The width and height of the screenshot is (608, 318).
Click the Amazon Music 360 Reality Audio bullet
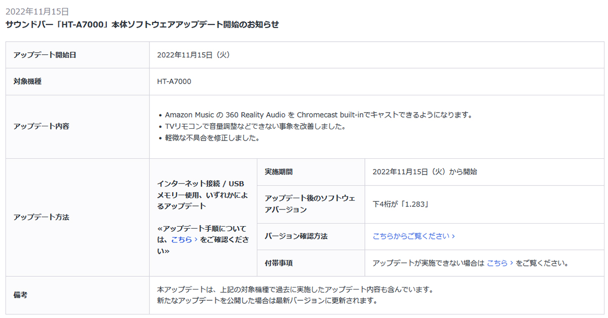click(318, 115)
